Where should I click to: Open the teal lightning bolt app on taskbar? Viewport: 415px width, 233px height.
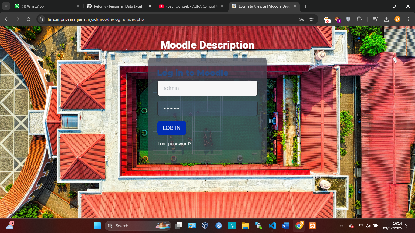point(232,226)
